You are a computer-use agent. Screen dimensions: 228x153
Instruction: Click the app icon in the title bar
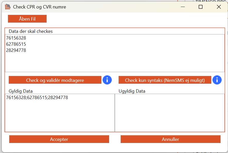8,7
